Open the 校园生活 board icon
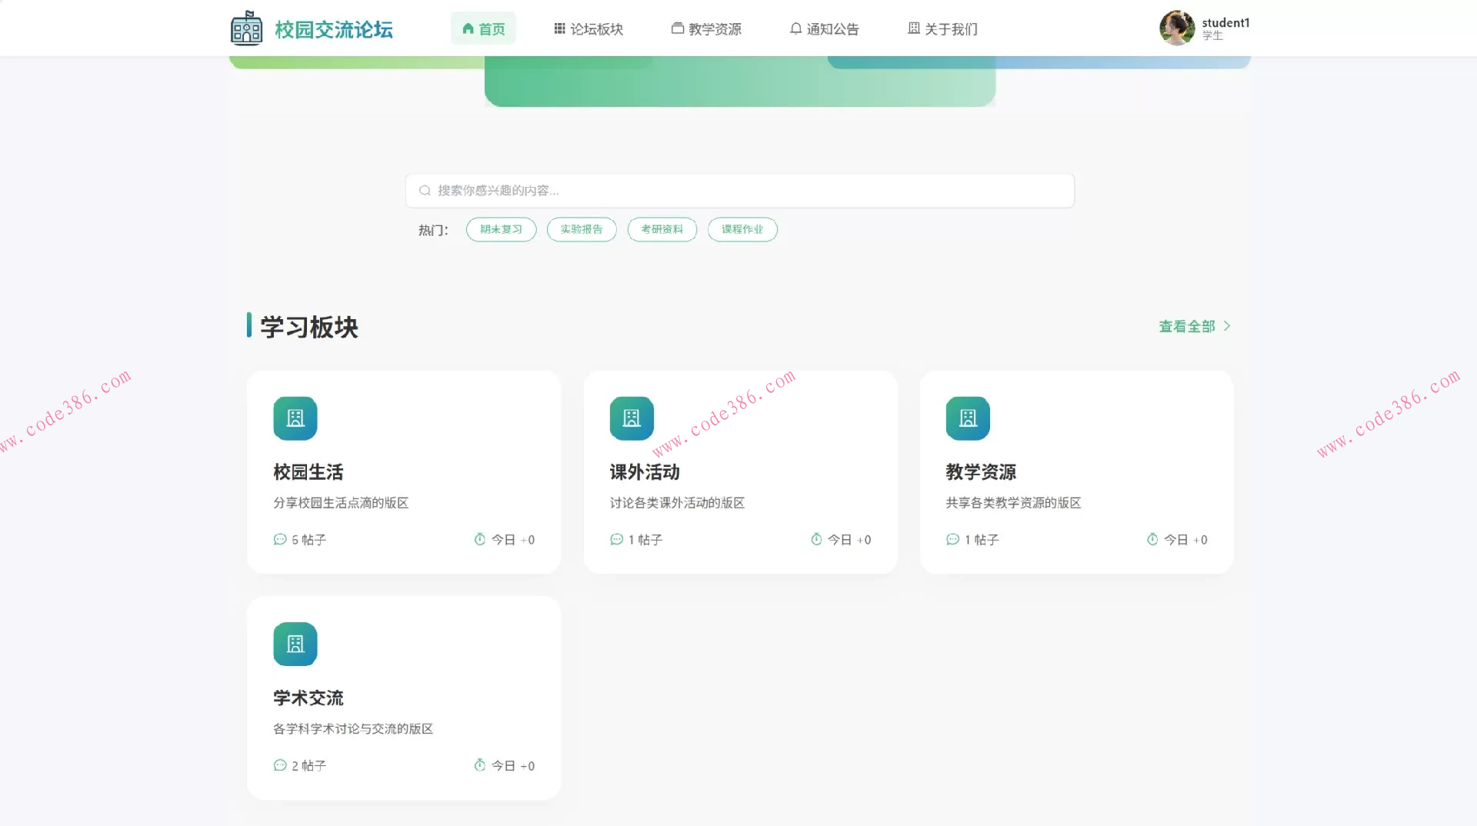 pos(295,418)
